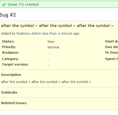This screenshot has height=115, width=118.
Task: Click the Assignee field label
Action: 10,53
